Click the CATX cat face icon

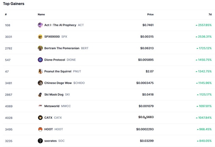40,117
